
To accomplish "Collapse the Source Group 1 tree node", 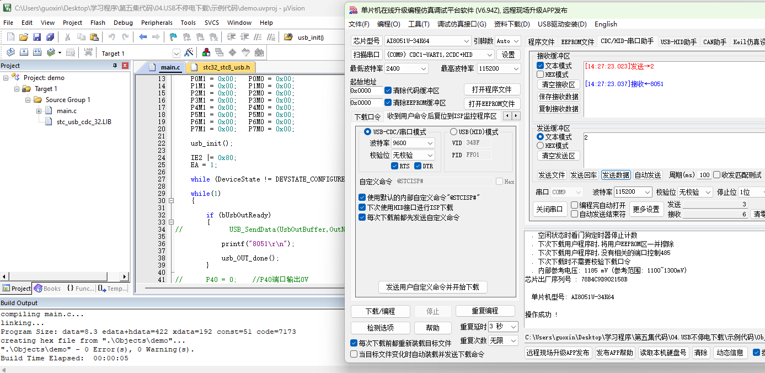I will (x=27, y=100).
